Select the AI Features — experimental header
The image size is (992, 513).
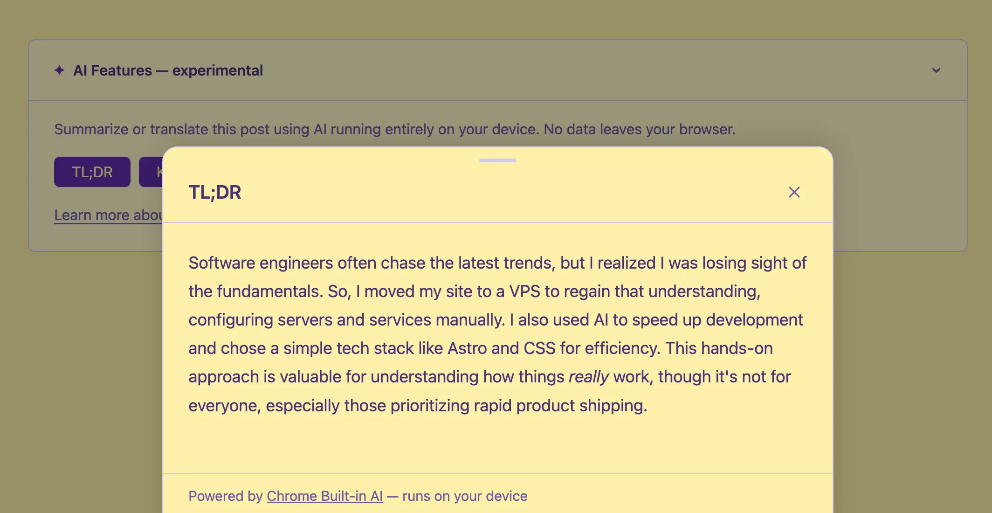coord(169,70)
